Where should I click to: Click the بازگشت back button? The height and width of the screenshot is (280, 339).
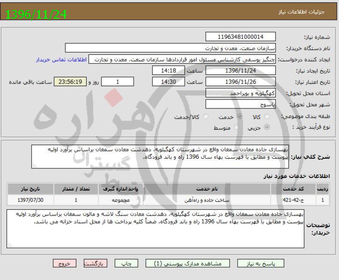pyautogui.click(x=96, y=263)
